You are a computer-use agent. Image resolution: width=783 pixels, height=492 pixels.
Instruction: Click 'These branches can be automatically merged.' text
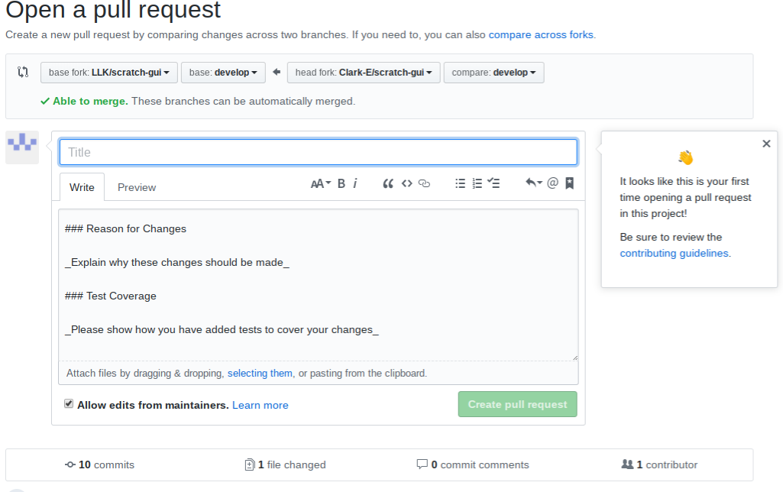point(243,102)
